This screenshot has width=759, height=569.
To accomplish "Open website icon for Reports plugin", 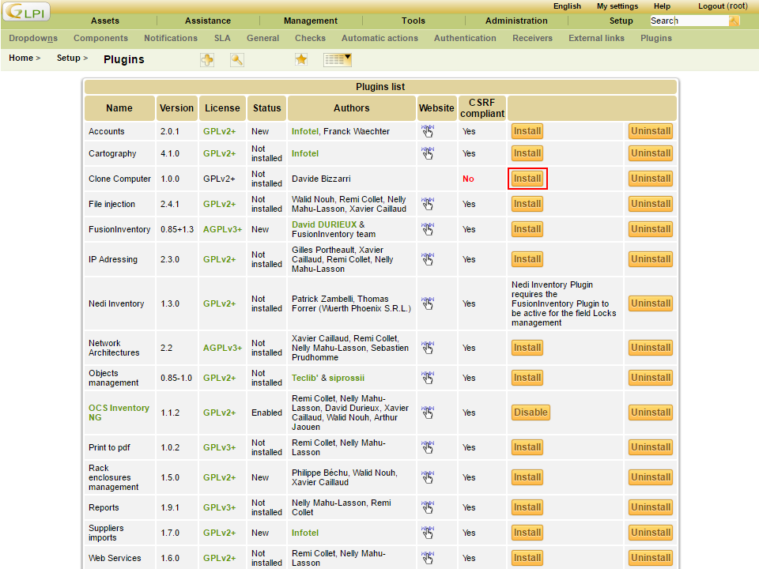I will (x=428, y=507).
